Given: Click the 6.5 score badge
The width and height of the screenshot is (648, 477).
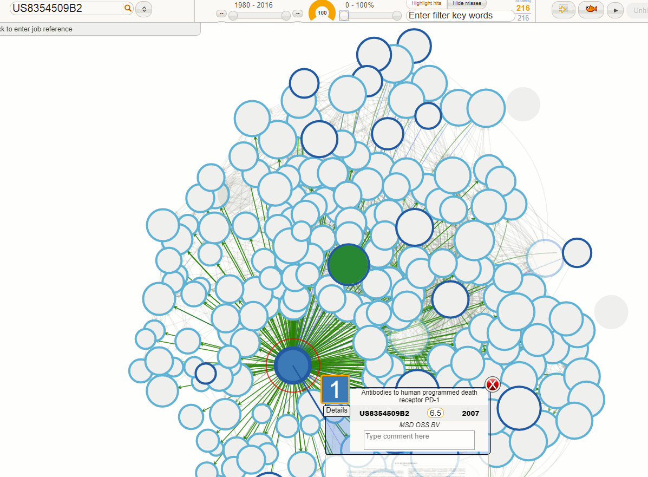Looking at the screenshot, I should pos(435,413).
